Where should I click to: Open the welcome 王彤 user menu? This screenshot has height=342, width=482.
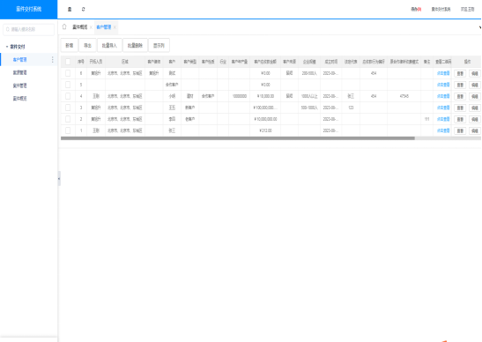[x=467, y=9]
